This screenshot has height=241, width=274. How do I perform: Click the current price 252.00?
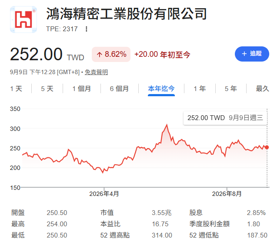[x=36, y=54]
